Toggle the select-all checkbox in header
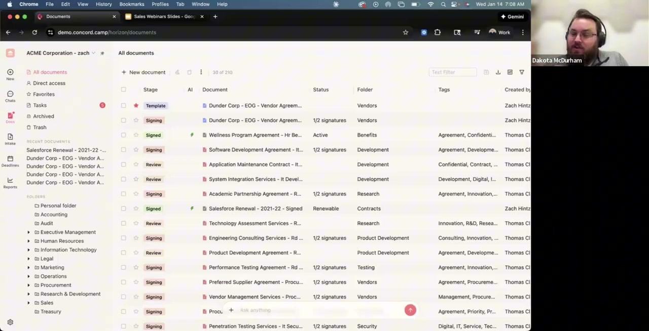Viewport: 649px width, 331px height. pos(123,90)
